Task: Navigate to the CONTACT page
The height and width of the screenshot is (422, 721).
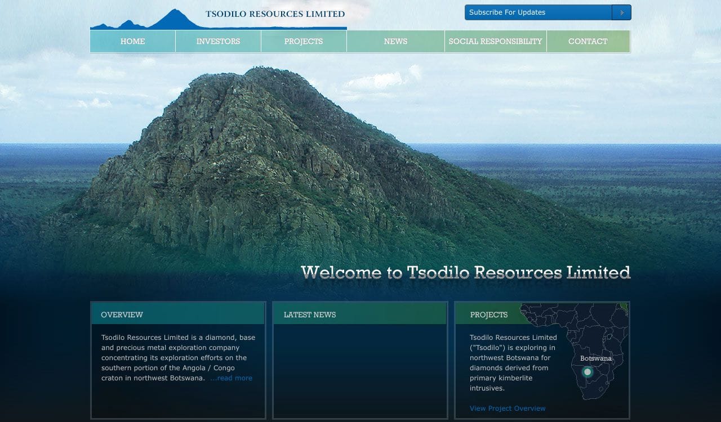Action: point(588,42)
